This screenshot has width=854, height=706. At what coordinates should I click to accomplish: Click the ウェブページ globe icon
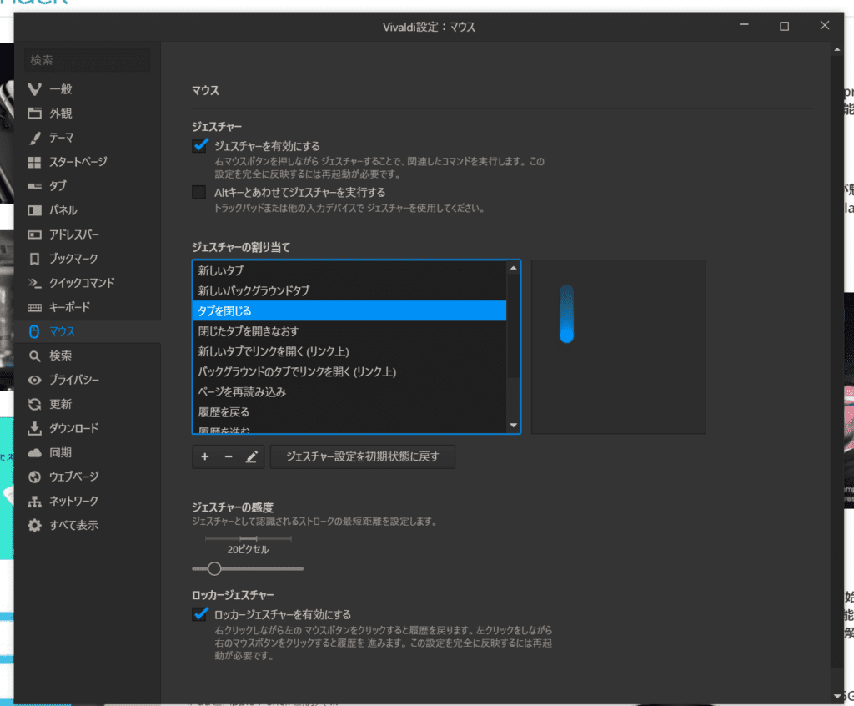pos(34,477)
